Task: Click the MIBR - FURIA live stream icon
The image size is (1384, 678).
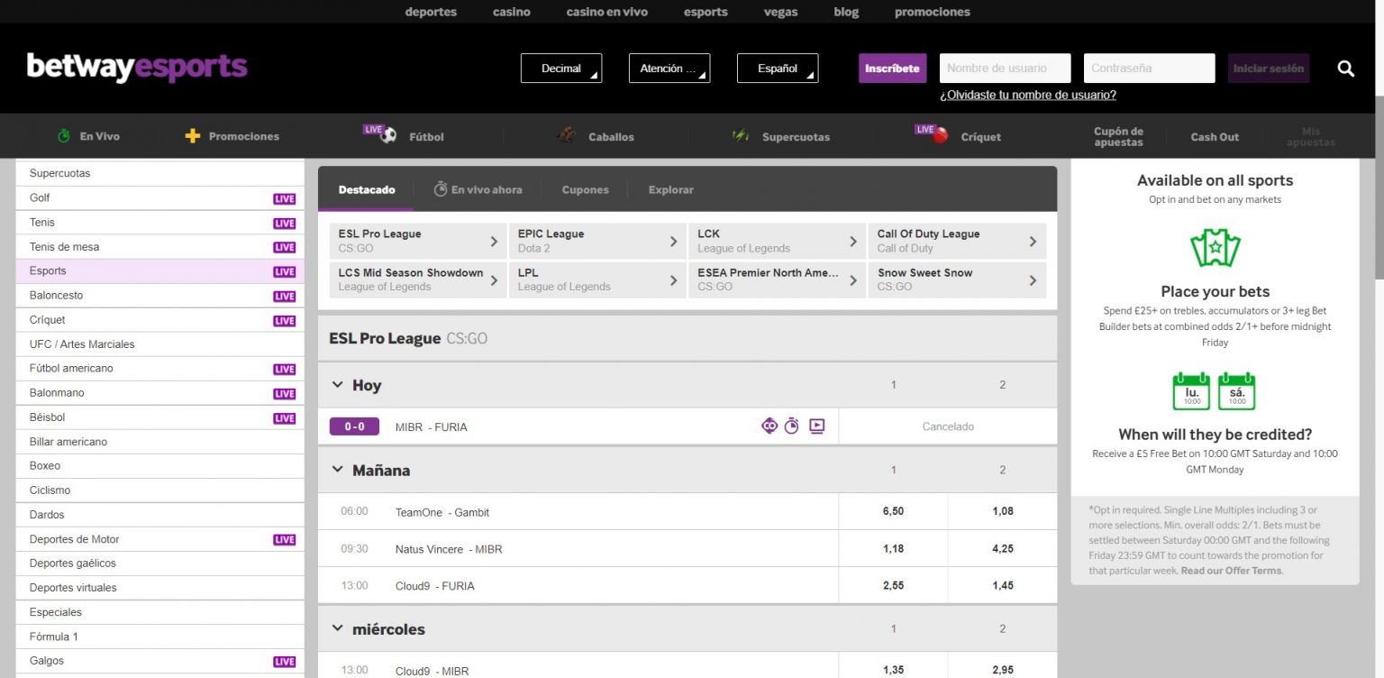Action: (x=816, y=426)
